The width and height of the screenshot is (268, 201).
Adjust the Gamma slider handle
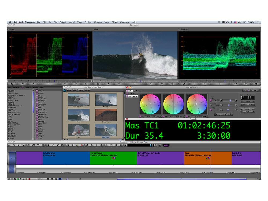(228, 105)
